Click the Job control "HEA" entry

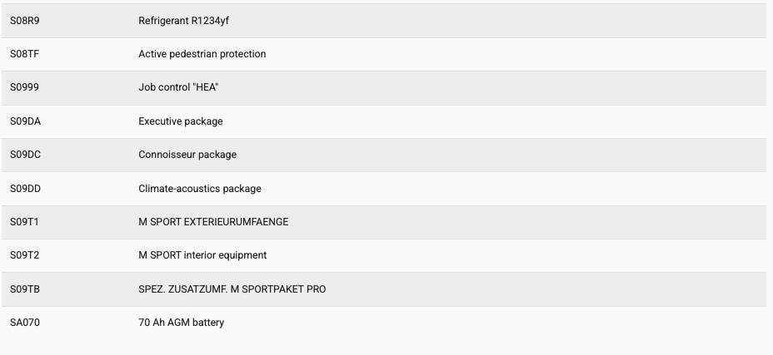178,87
